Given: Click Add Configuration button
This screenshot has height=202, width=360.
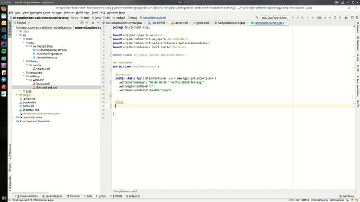Looking at the screenshot, I should click(x=274, y=17).
